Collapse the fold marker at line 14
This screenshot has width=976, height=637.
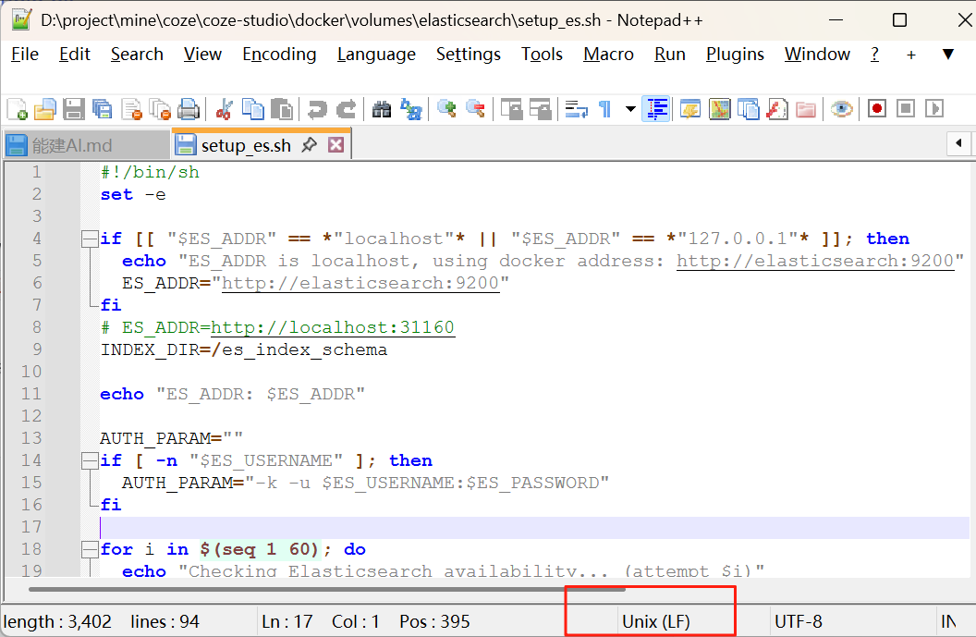tap(89, 460)
